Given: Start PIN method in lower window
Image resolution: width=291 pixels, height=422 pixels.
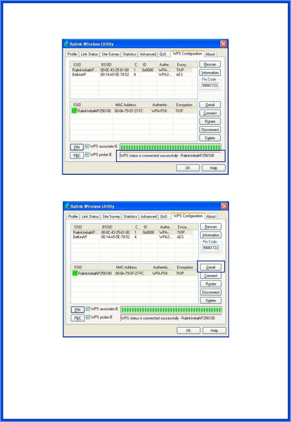Looking at the screenshot, I should coord(78,310).
